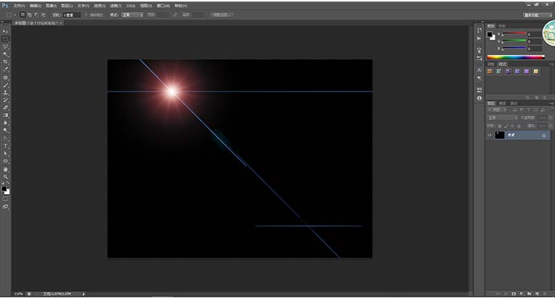Select the Move tool

[x=6, y=31]
